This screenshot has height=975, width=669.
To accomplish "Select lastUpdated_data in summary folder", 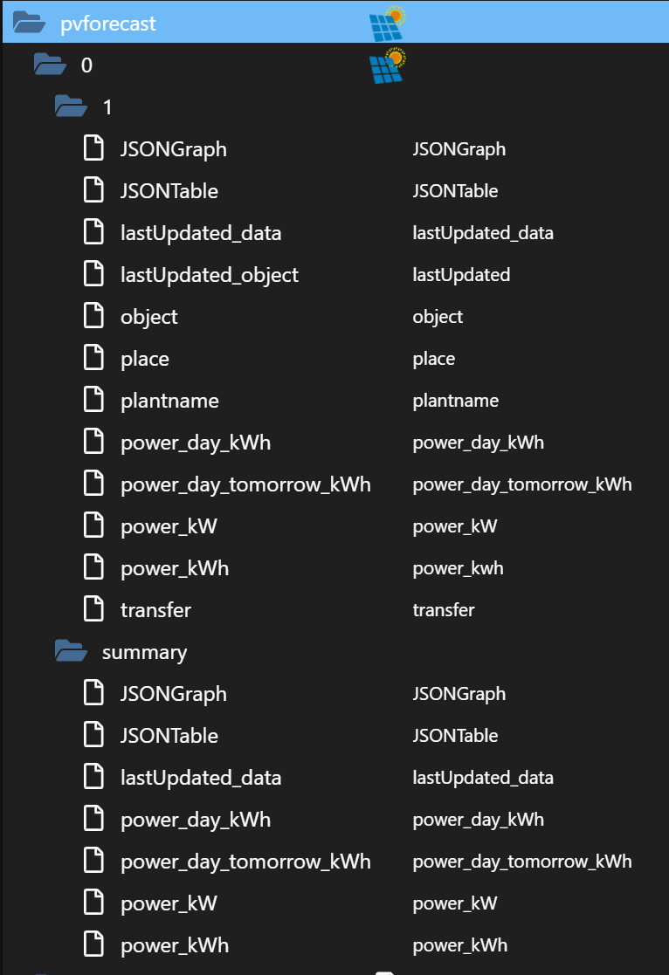I will 201,778.
